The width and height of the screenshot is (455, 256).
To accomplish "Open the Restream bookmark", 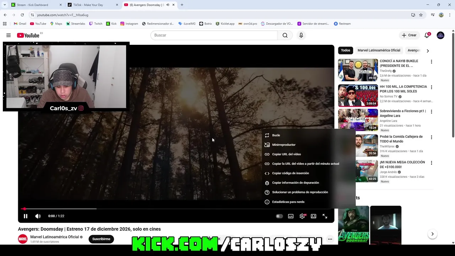I will [342, 24].
